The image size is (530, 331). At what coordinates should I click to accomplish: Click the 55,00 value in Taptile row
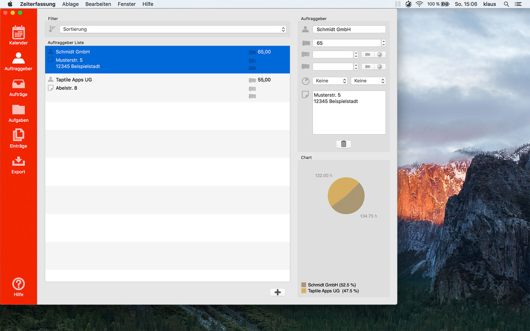[x=264, y=80]
